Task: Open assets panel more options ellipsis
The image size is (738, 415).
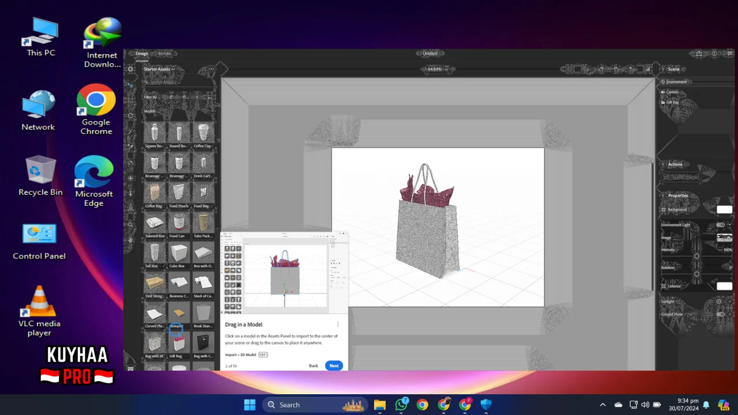Action: (x=211, y=69)
